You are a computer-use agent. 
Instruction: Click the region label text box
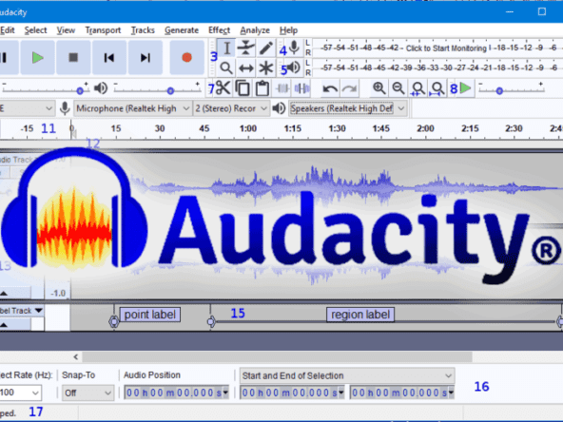360,315
